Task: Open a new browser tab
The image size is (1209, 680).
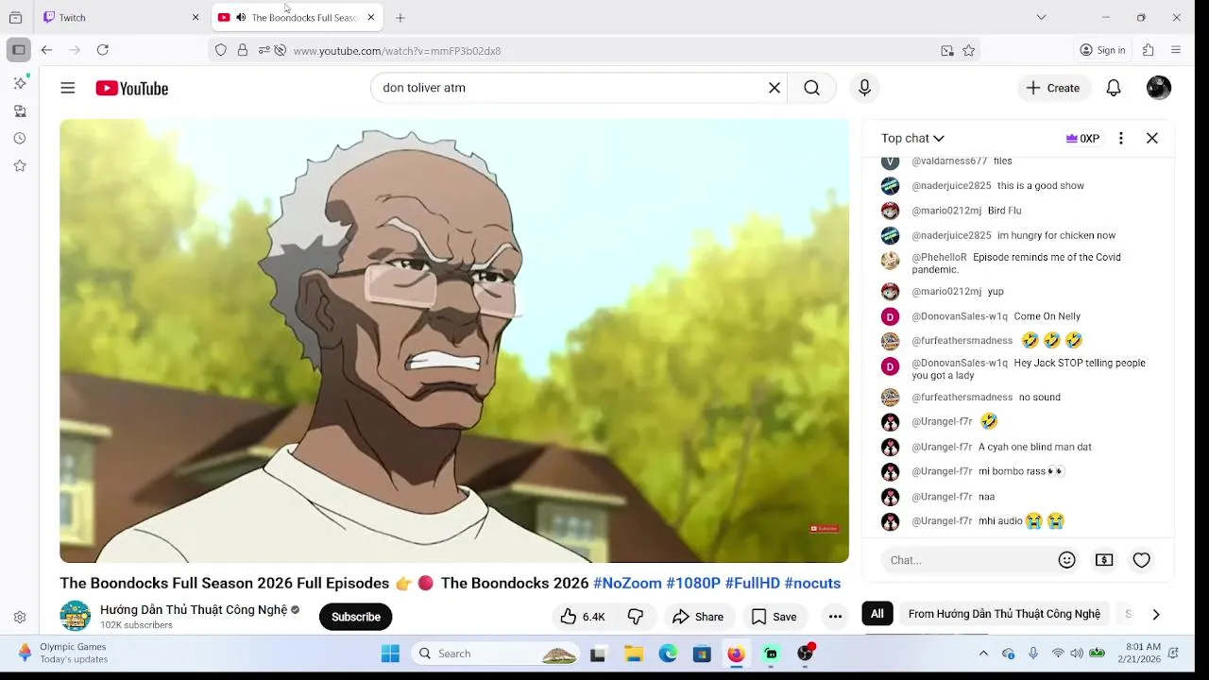Action: [400, 17]
